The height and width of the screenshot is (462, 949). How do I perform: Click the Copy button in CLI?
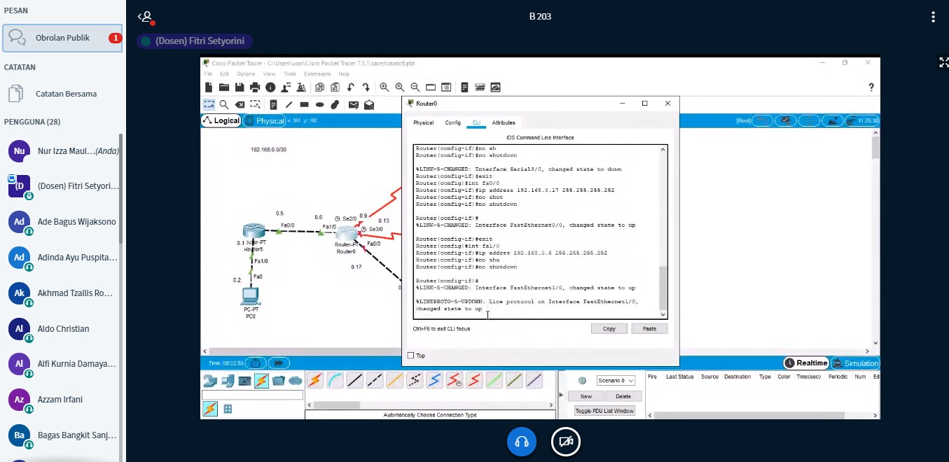[609, 328]
